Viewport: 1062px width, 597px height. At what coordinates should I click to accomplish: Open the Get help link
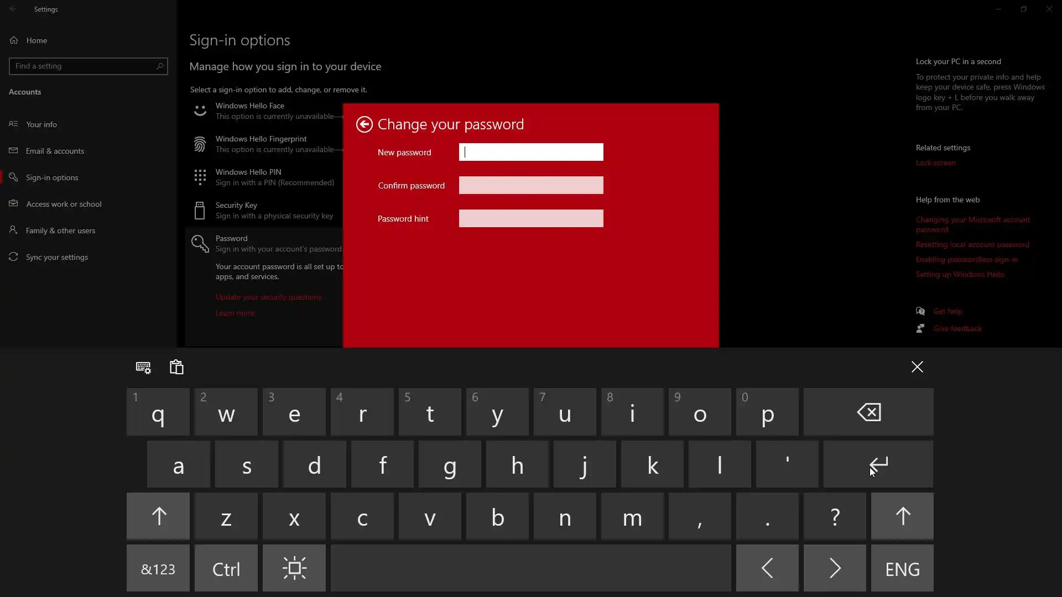click(x=948, y=311)
